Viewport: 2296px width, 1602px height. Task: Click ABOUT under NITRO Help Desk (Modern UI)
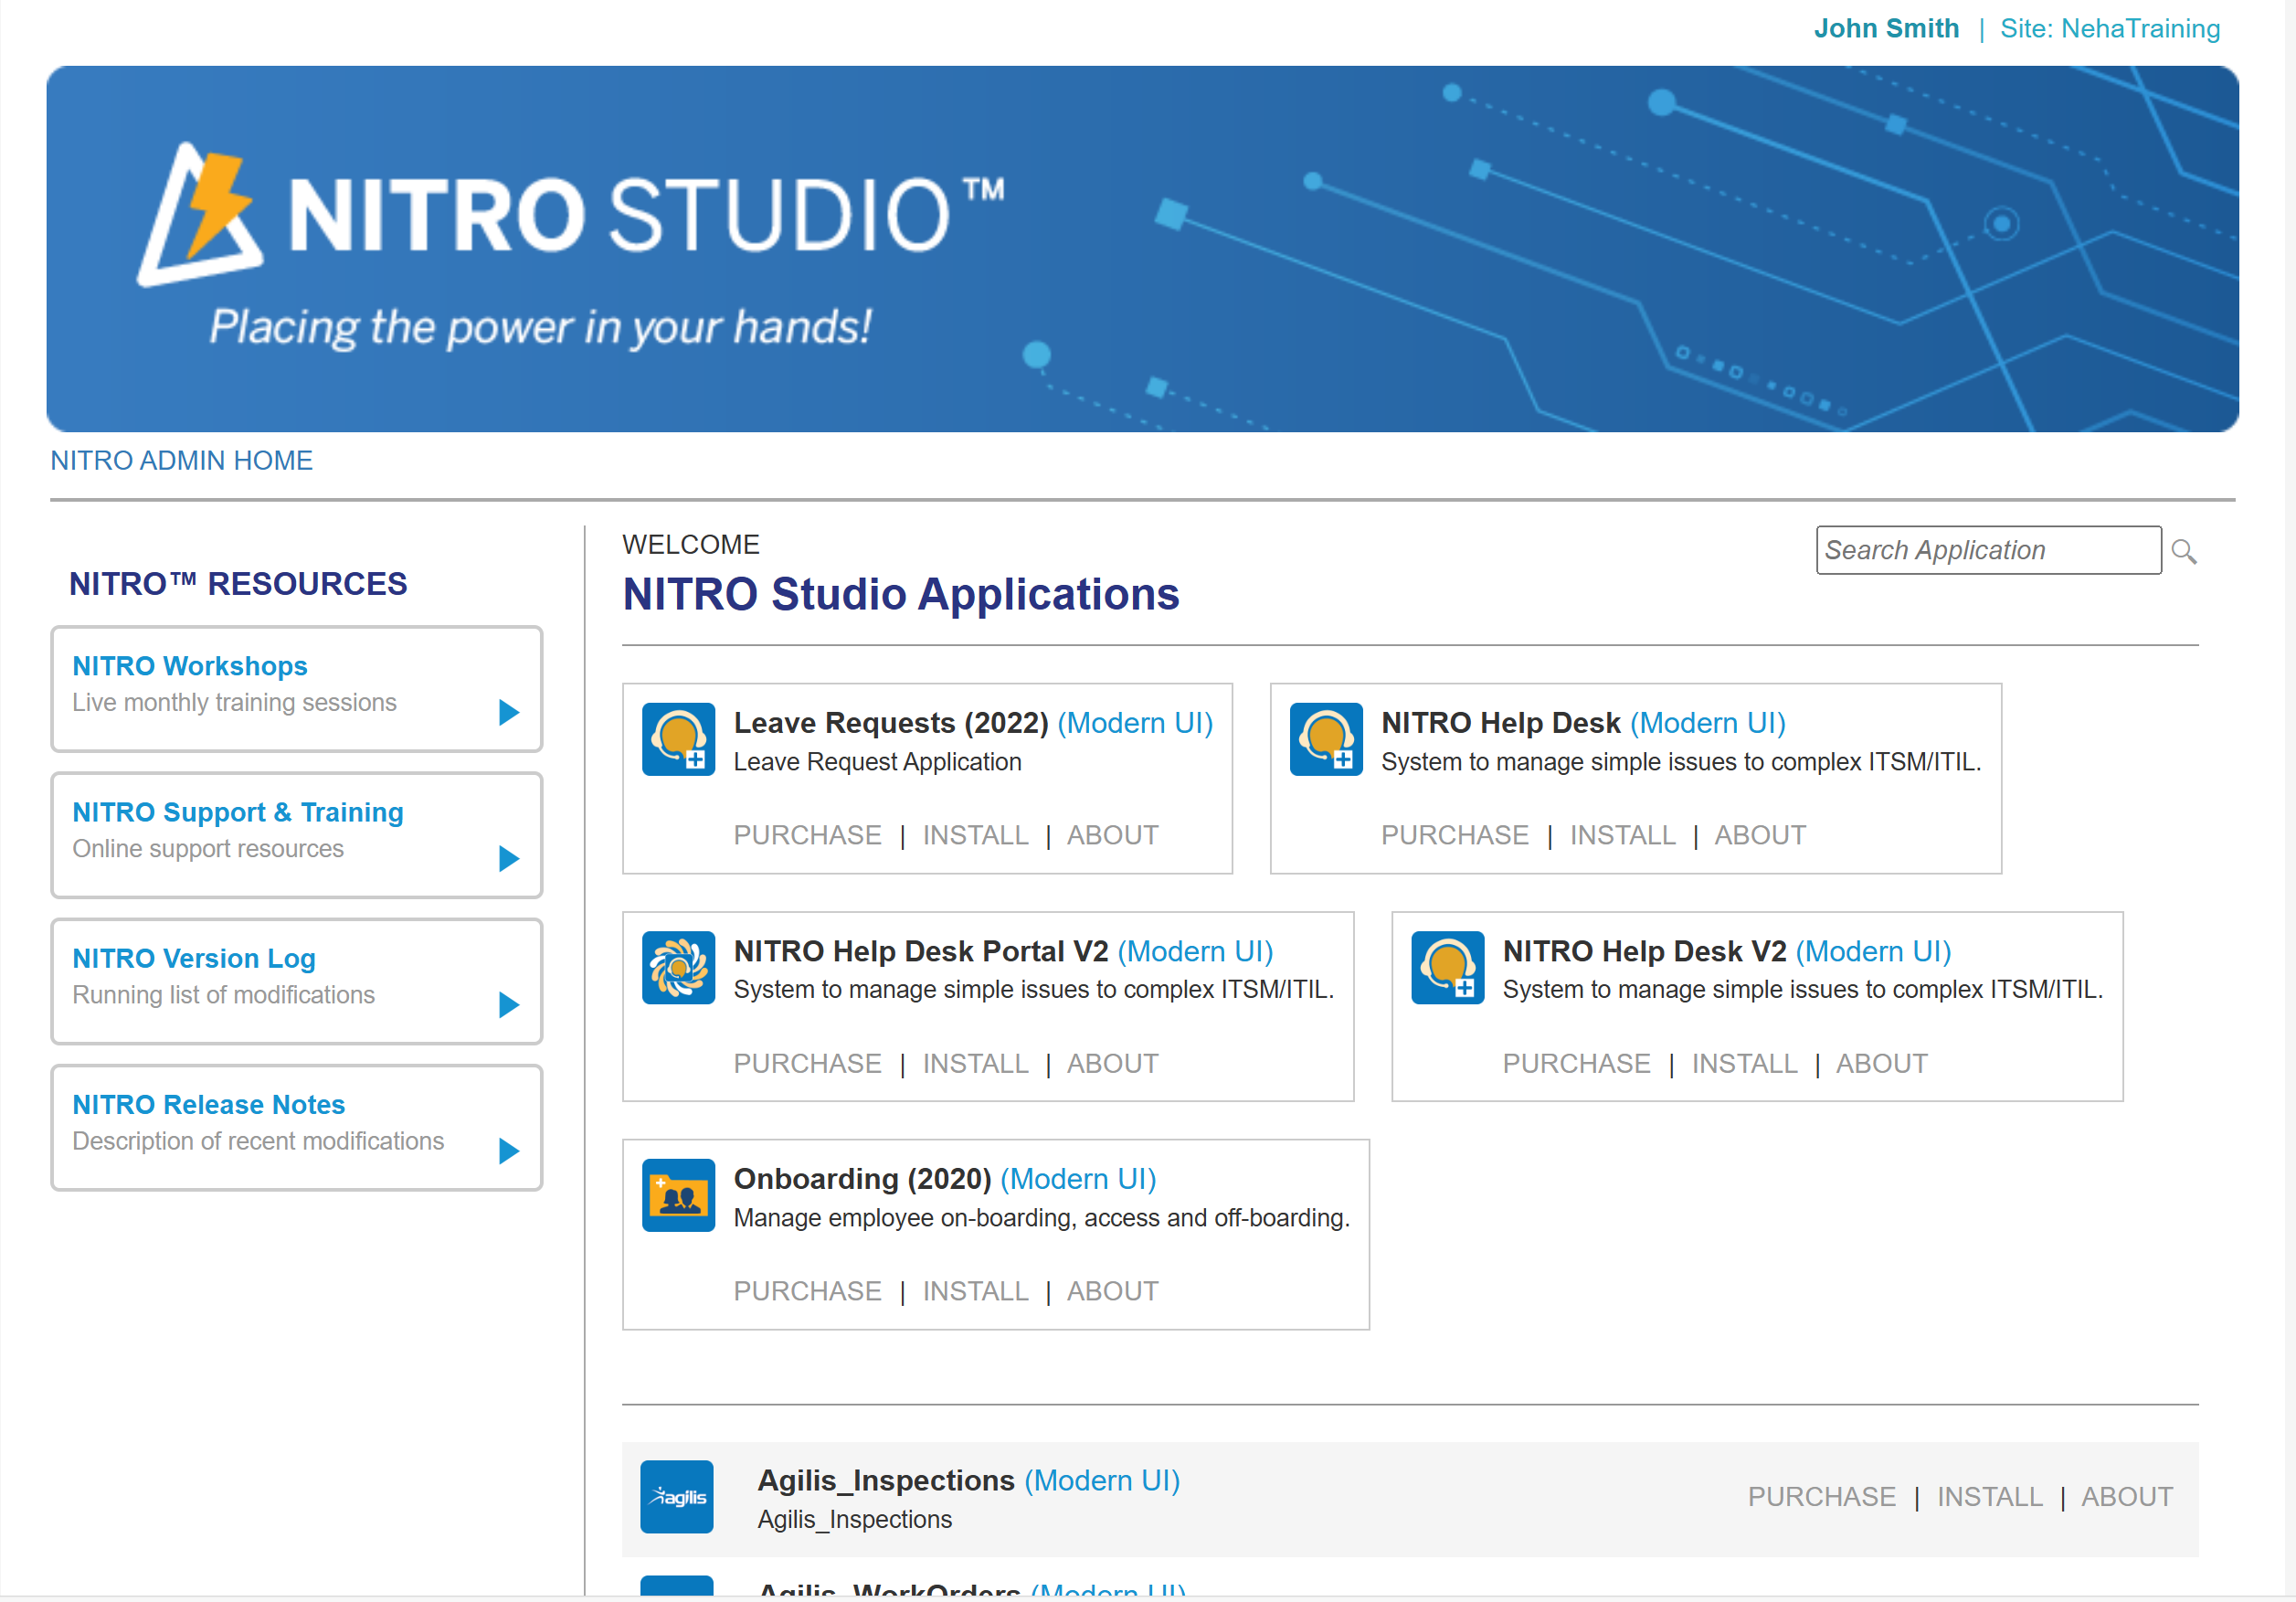coord(1760,835)
